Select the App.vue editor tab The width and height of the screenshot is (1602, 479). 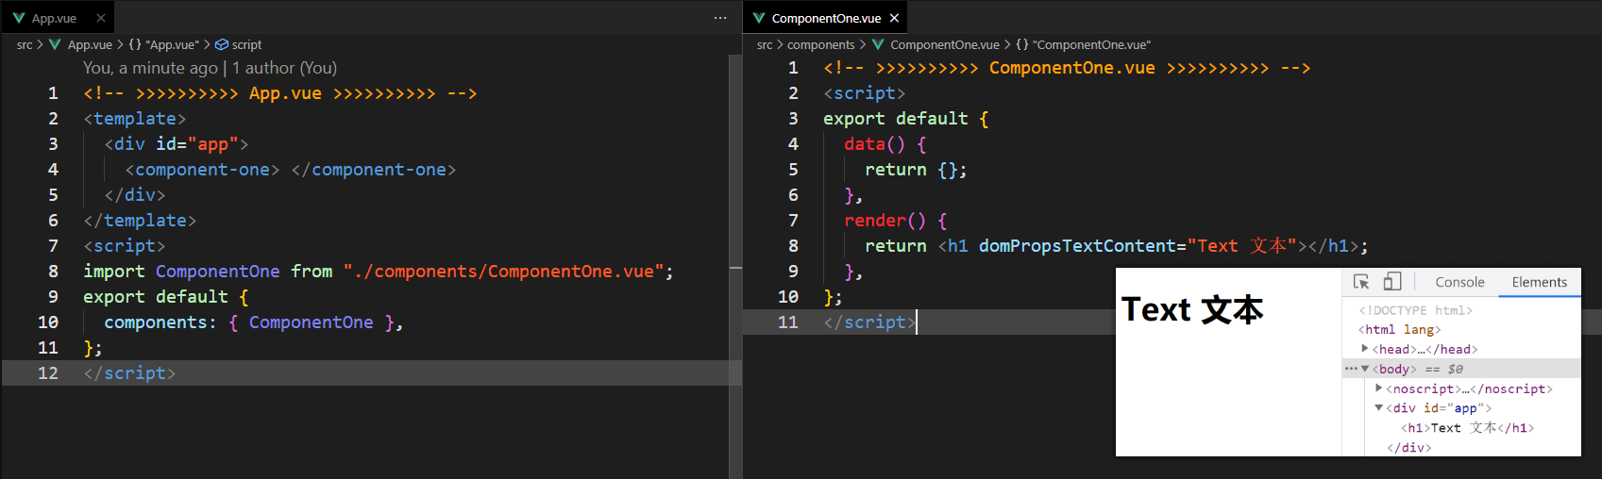click(x=58, y=18)
